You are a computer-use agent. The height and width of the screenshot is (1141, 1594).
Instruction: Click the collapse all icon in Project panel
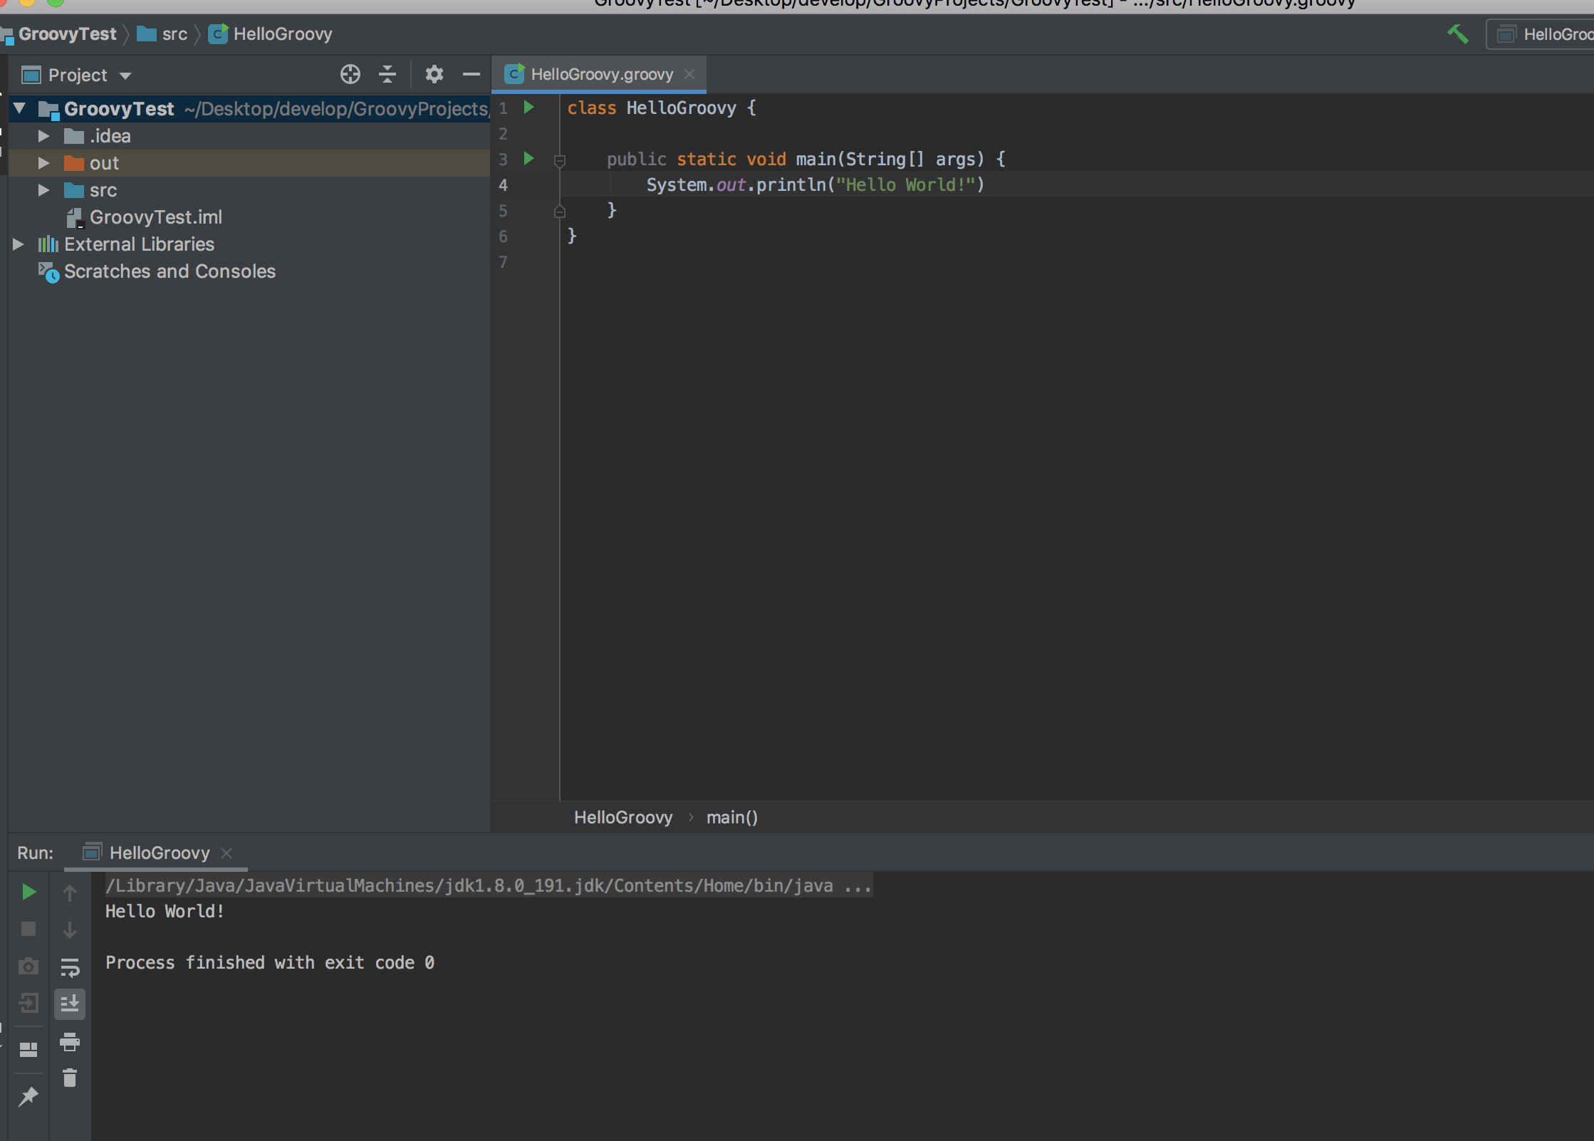click(387, 74)
